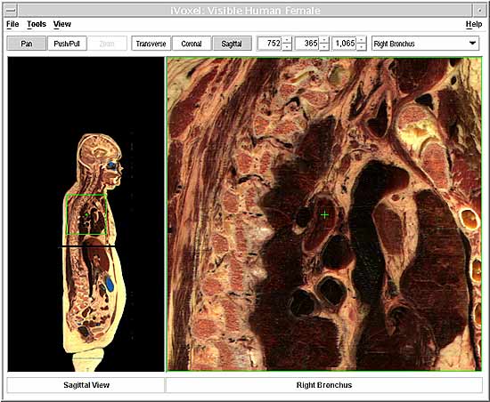Viewport: 490px width, 402px height.
Task: Click the green crosshair marker in the detail view
Action: (324, 214)
